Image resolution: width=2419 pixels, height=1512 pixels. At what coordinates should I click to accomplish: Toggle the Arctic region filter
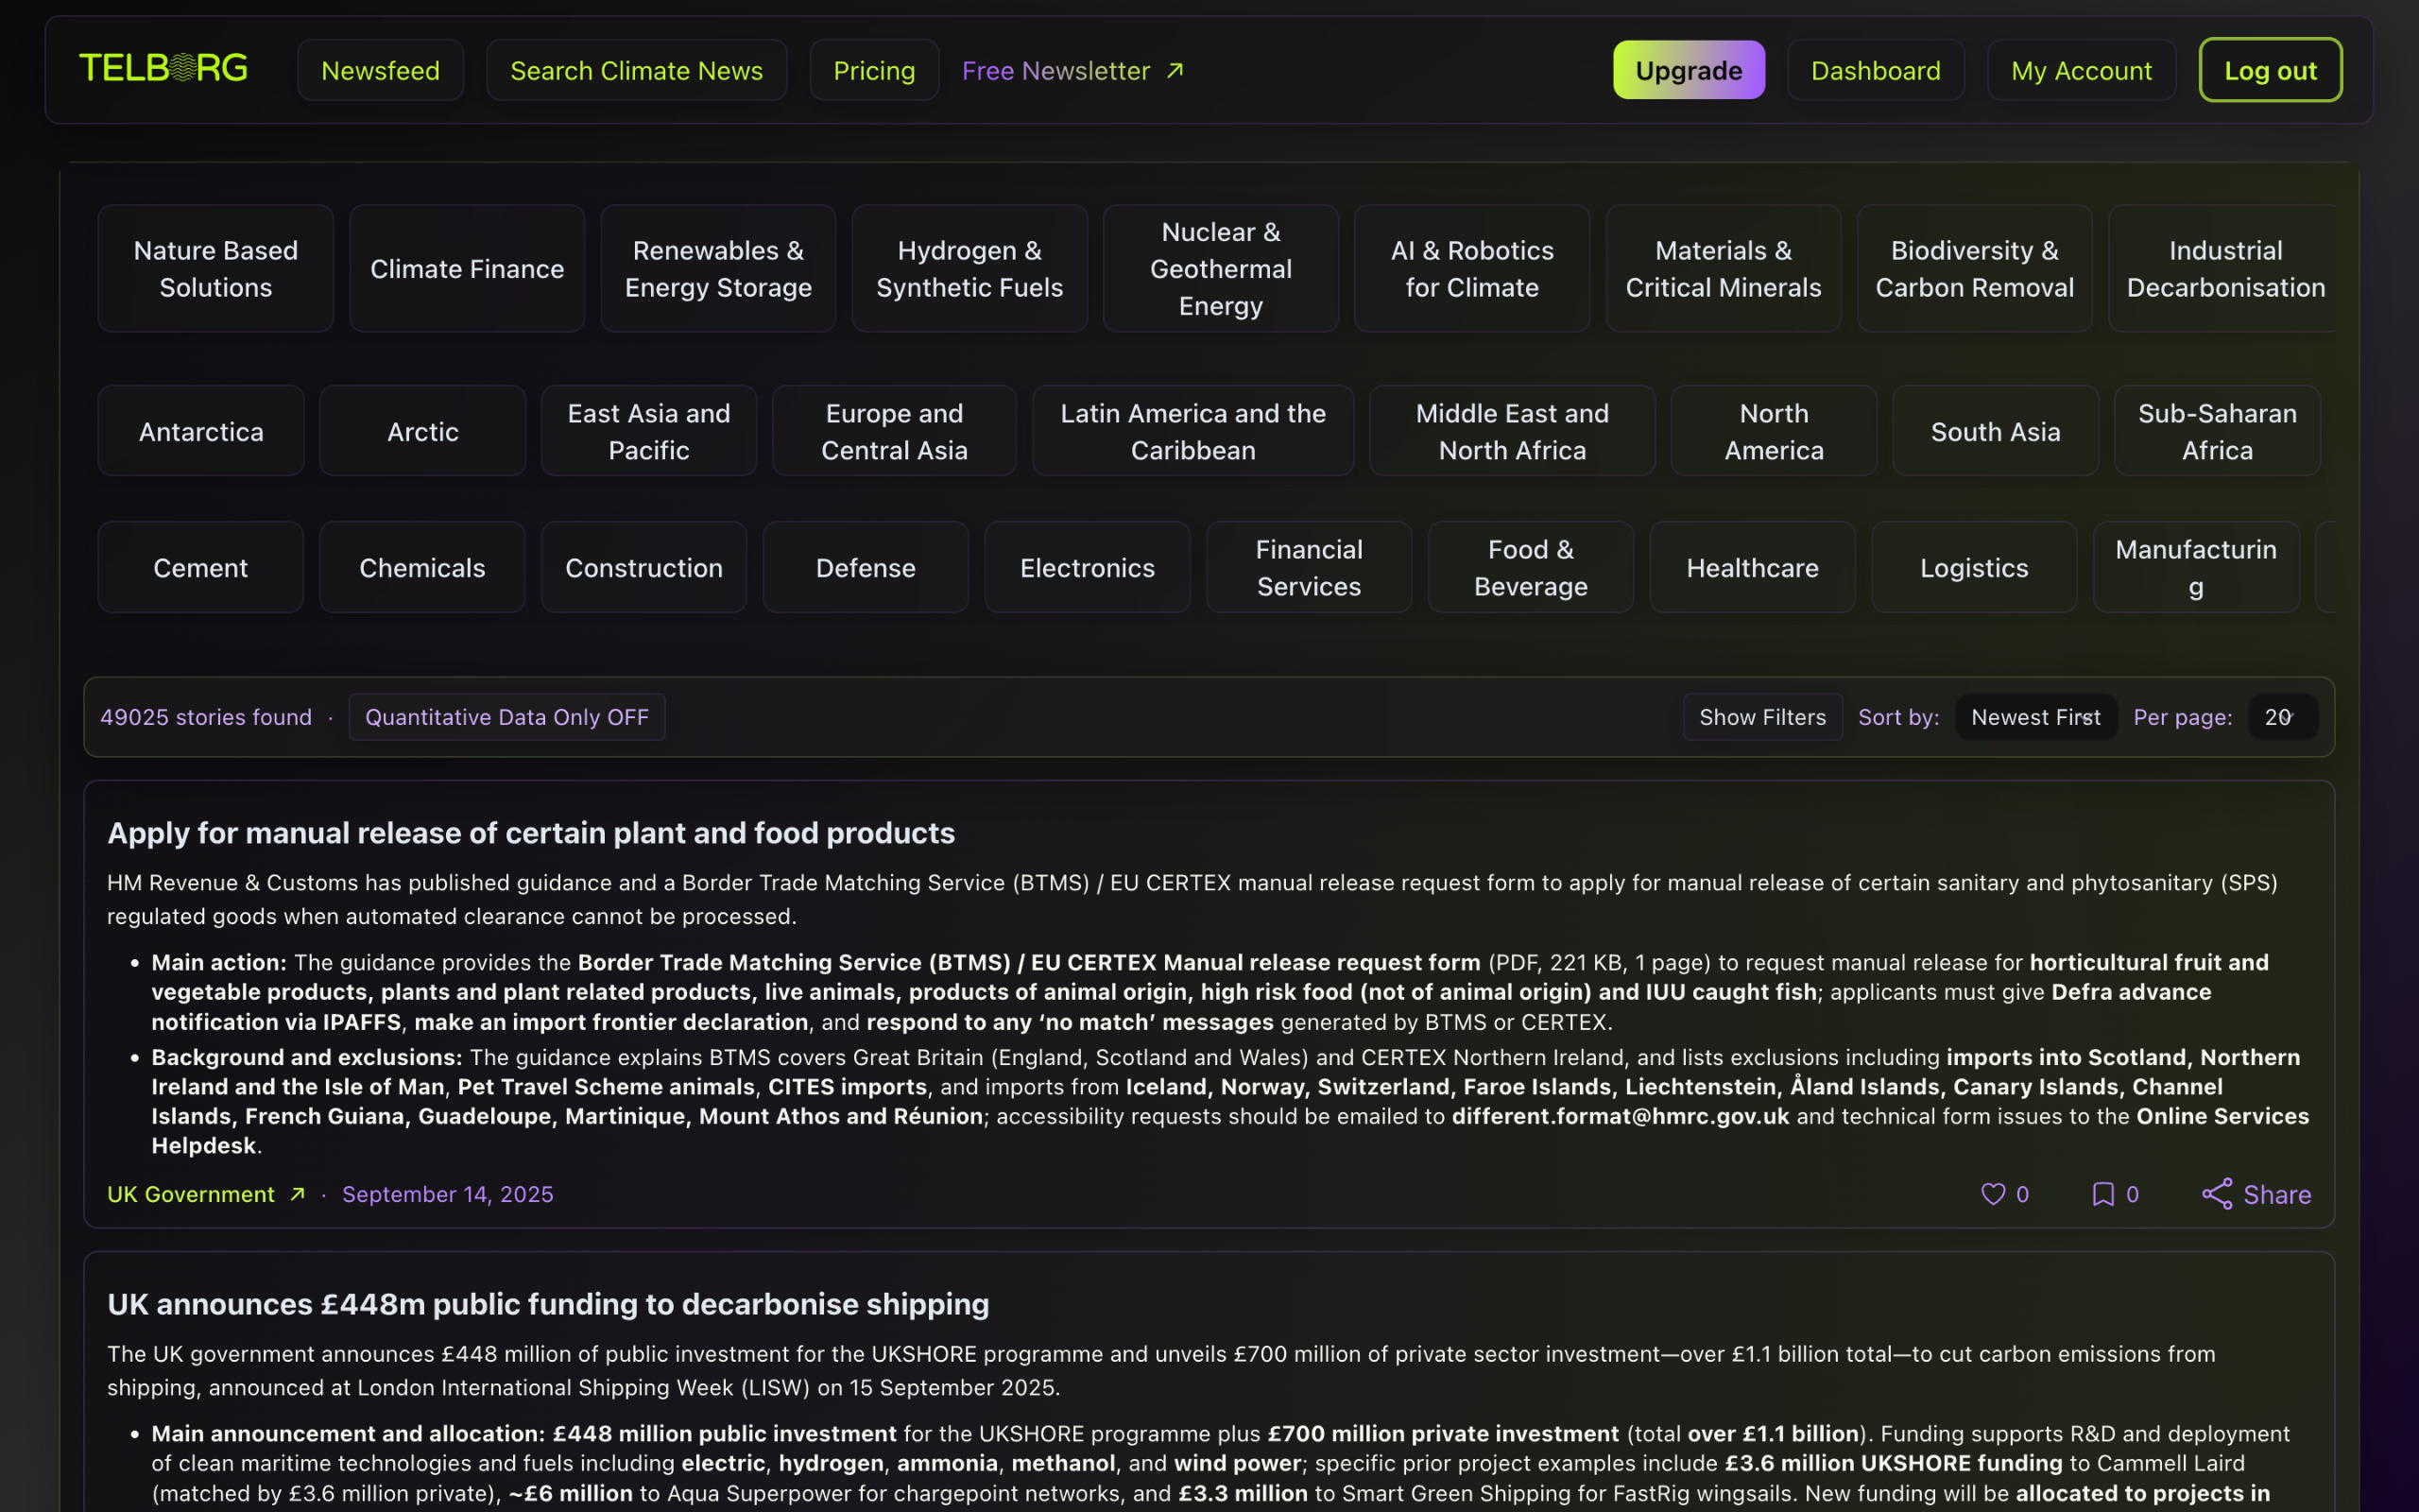(421, 431)
